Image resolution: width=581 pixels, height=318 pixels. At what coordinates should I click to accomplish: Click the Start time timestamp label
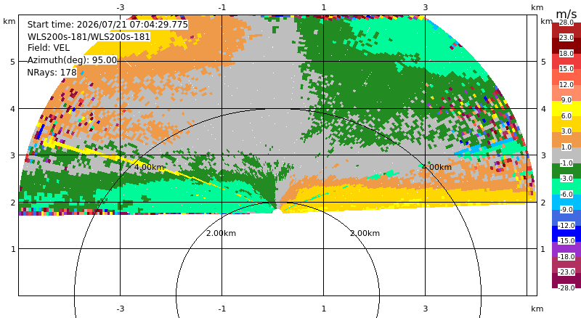tap(107, 25)
